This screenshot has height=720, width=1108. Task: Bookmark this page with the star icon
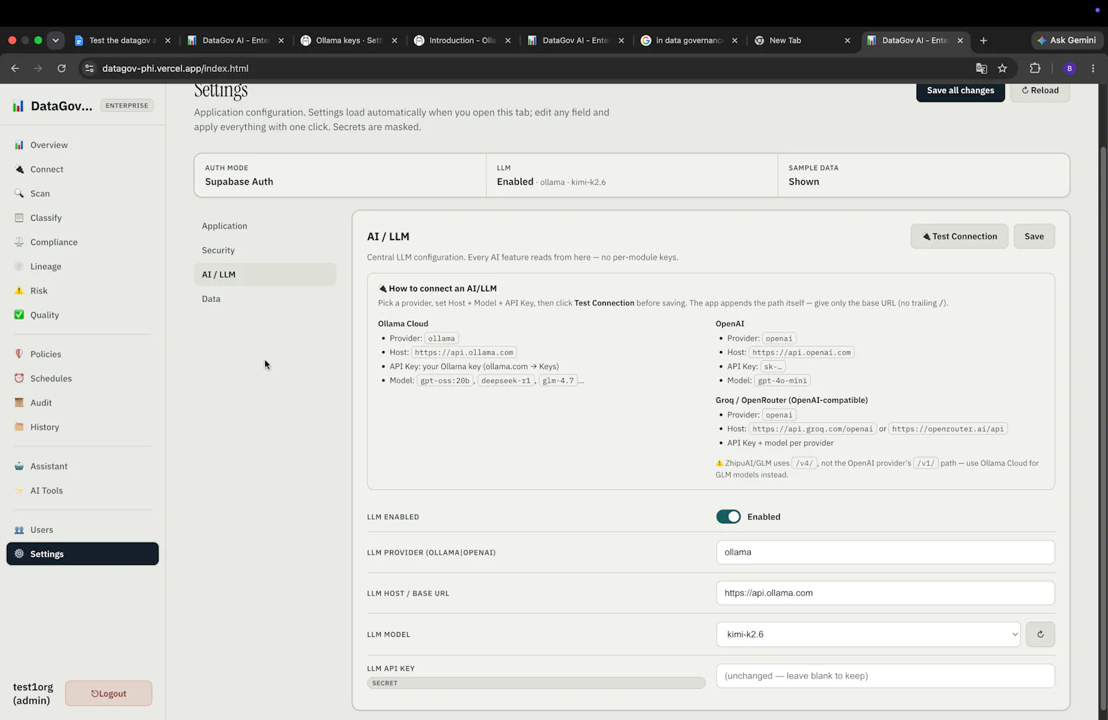point(1002,68)
